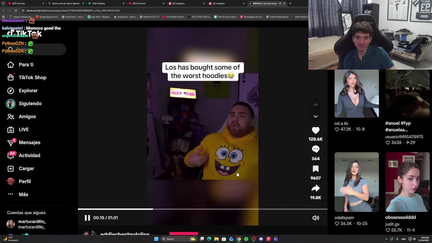Open the Twitch Emote Resizer bookmark

click(277, 17)
